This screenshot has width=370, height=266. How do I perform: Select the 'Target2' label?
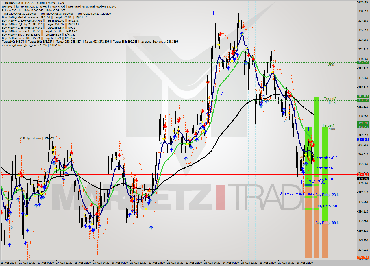click(x=330, y=99)
